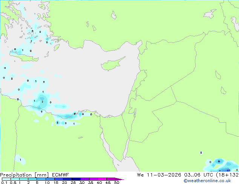Image resolution: width=239 pixels, height=184 pixels.
Task: Click the purple arrow at legend end
Action: pos(119,179)
